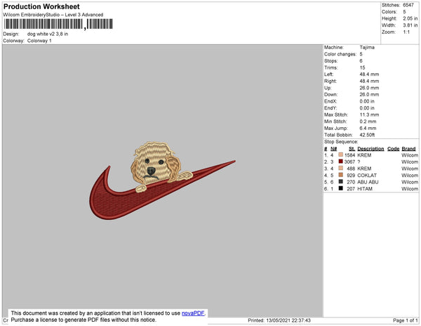Click the Colors value 5
This screenshot has height=326, width=421.
[x=404, y=12]
